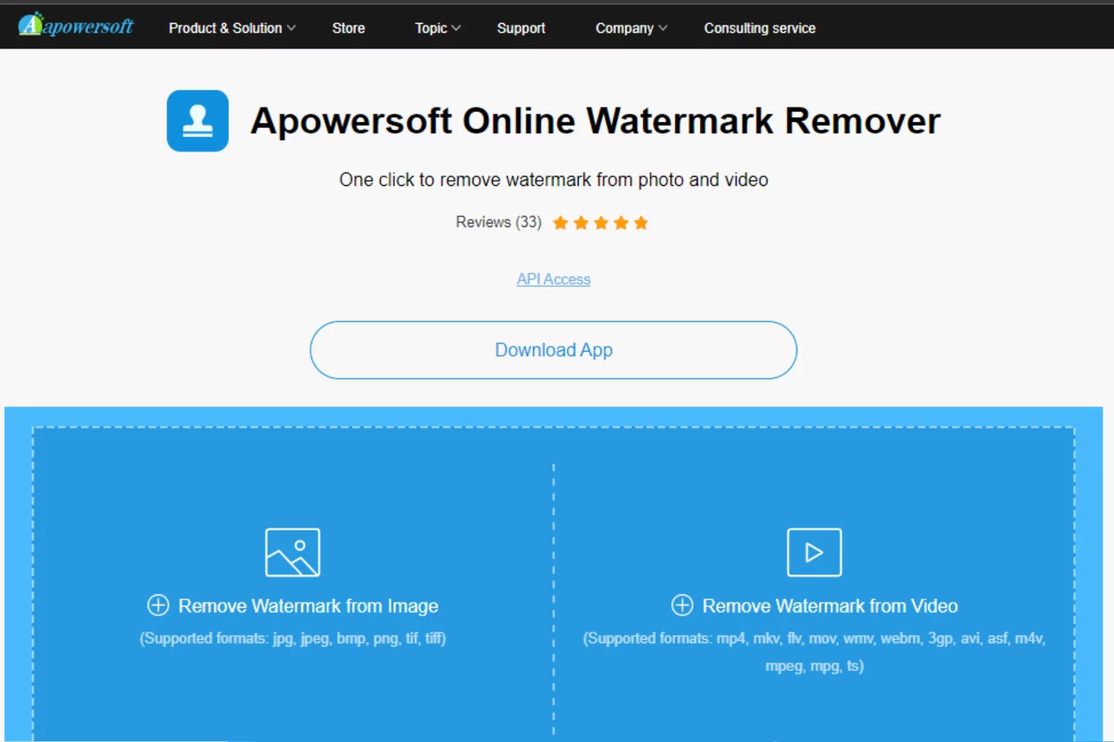Click supported video formats text mp4, mkv
The height and width of the screenshot is (742, 1114).
point(814,652)
